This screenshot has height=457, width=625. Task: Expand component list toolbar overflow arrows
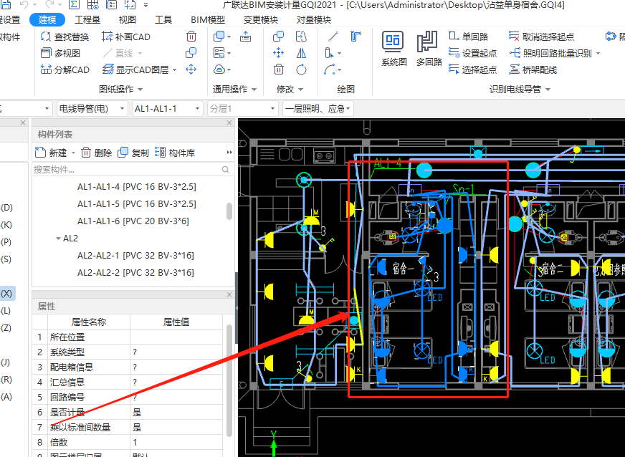229,152
